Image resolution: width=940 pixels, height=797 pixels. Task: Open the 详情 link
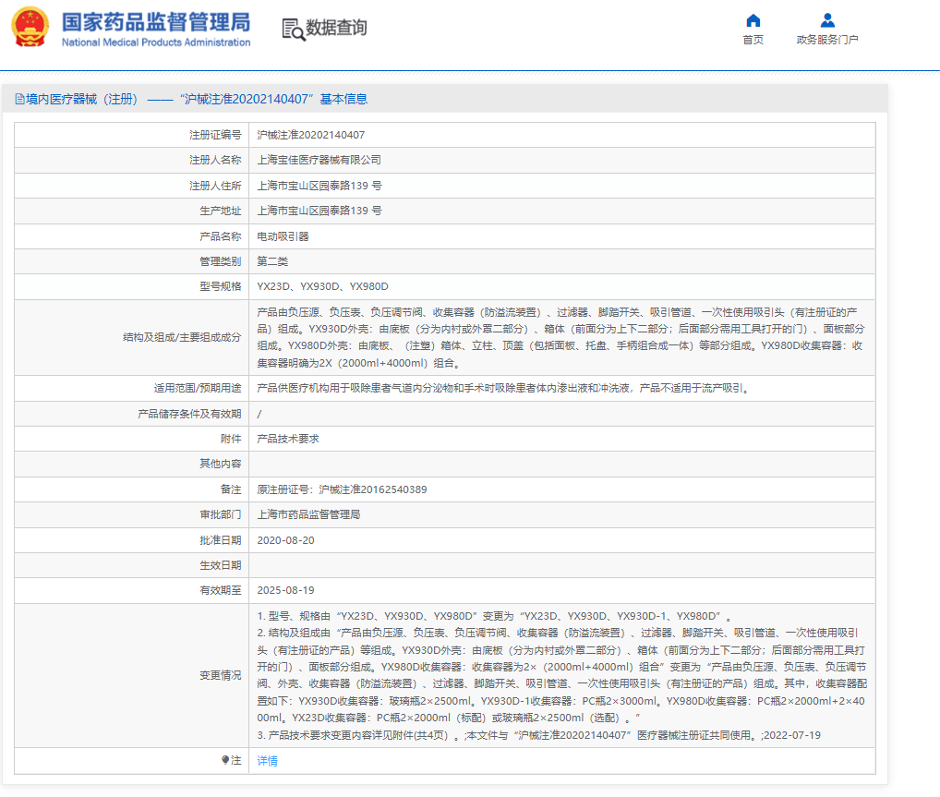click(x=268, y=760)
